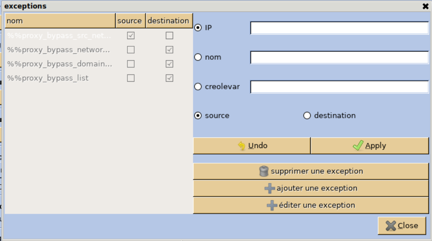Select the source radio button
The width and height of the screenshot is (432, 241).
tap(198, 116)
